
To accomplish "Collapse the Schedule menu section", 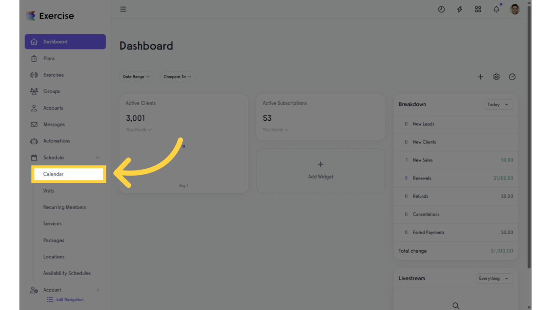I will coord(98,158).
